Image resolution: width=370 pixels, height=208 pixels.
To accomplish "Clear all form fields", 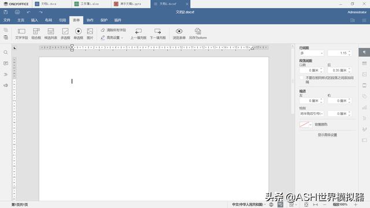I will 113,30.
